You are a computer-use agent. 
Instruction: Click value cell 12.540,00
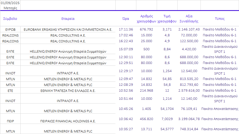(x=189, y=71)
